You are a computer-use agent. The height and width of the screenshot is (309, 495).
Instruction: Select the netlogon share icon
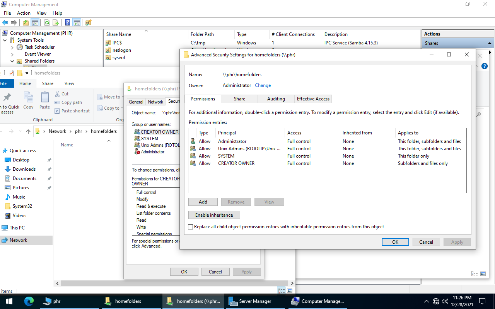click(x=108, y=50)
